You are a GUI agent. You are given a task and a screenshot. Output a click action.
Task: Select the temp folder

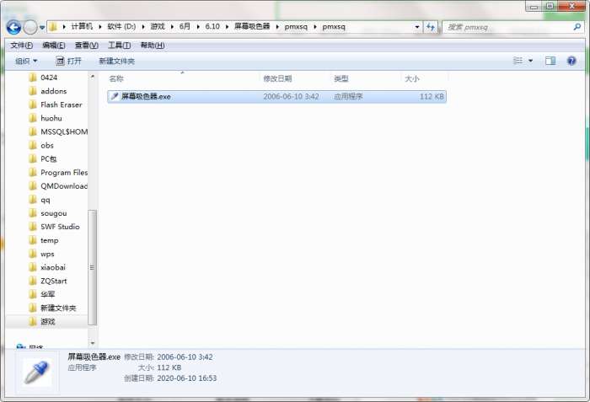click(49, 240)
